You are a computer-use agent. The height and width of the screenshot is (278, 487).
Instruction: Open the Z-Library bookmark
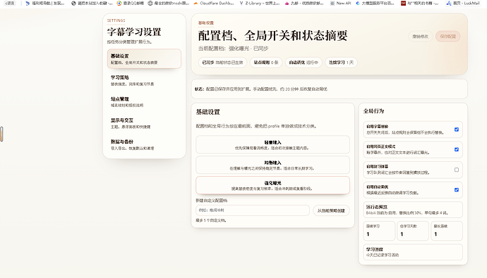(260, 3)
